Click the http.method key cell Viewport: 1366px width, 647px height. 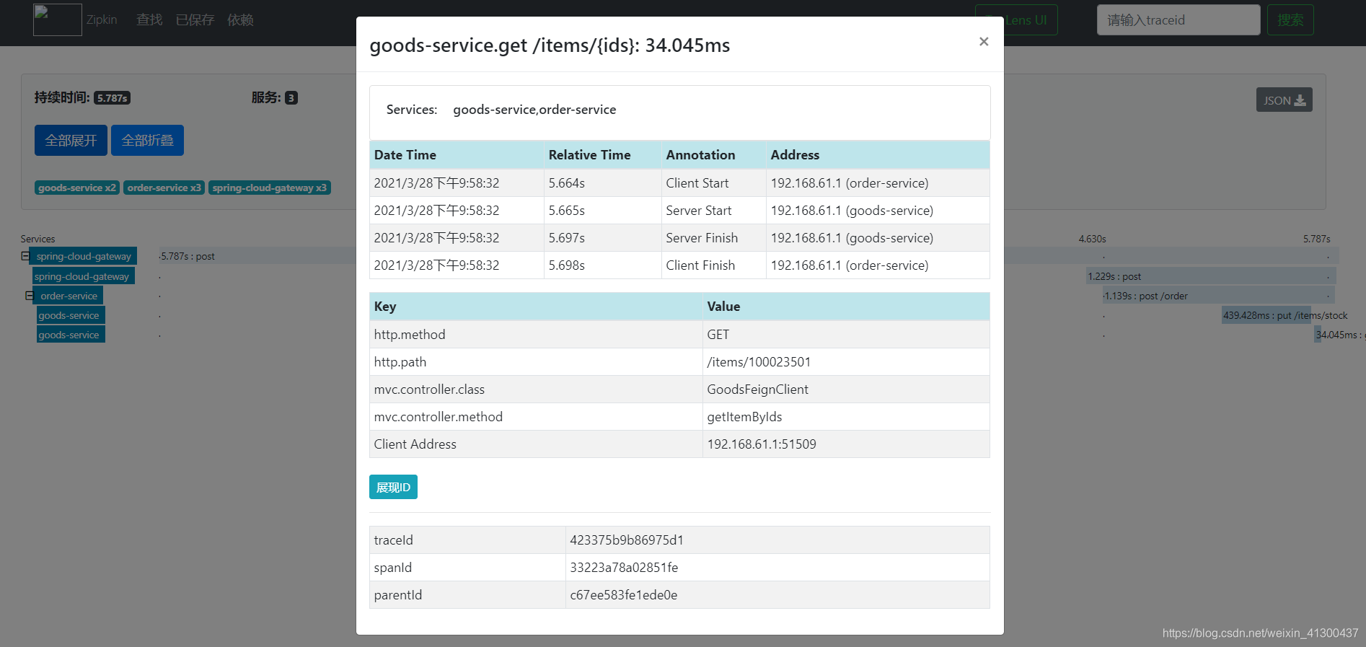[536, 335]
